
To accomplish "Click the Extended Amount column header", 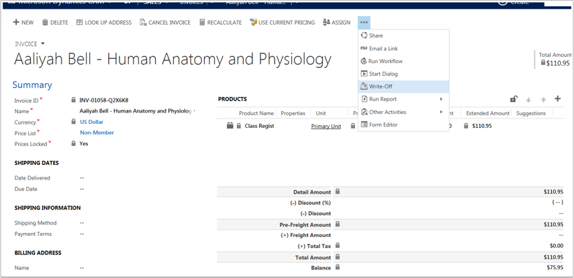I will pos(487,113).
